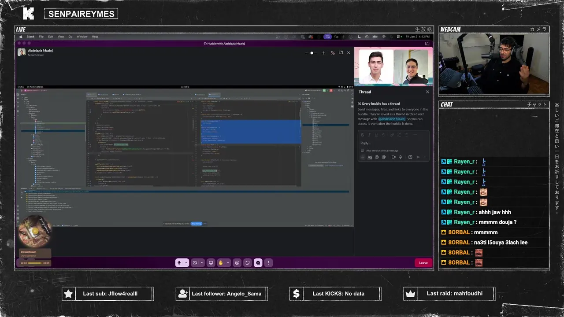Toggle strikethrough formatting in thread reply
This screenshot has width=564, height=317.
click(383, 135)
